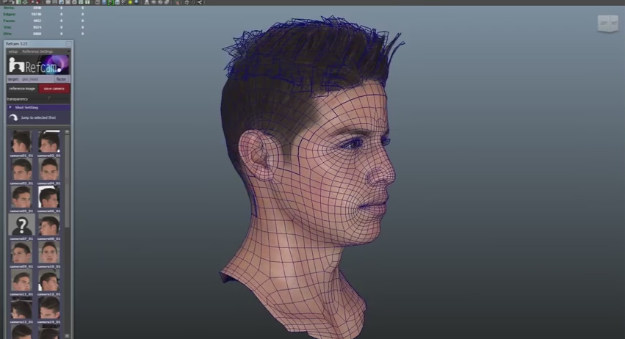Select the question mark camera07_01 thumbnail
This screenshot has width=625, height=339.
coord(21,225)
